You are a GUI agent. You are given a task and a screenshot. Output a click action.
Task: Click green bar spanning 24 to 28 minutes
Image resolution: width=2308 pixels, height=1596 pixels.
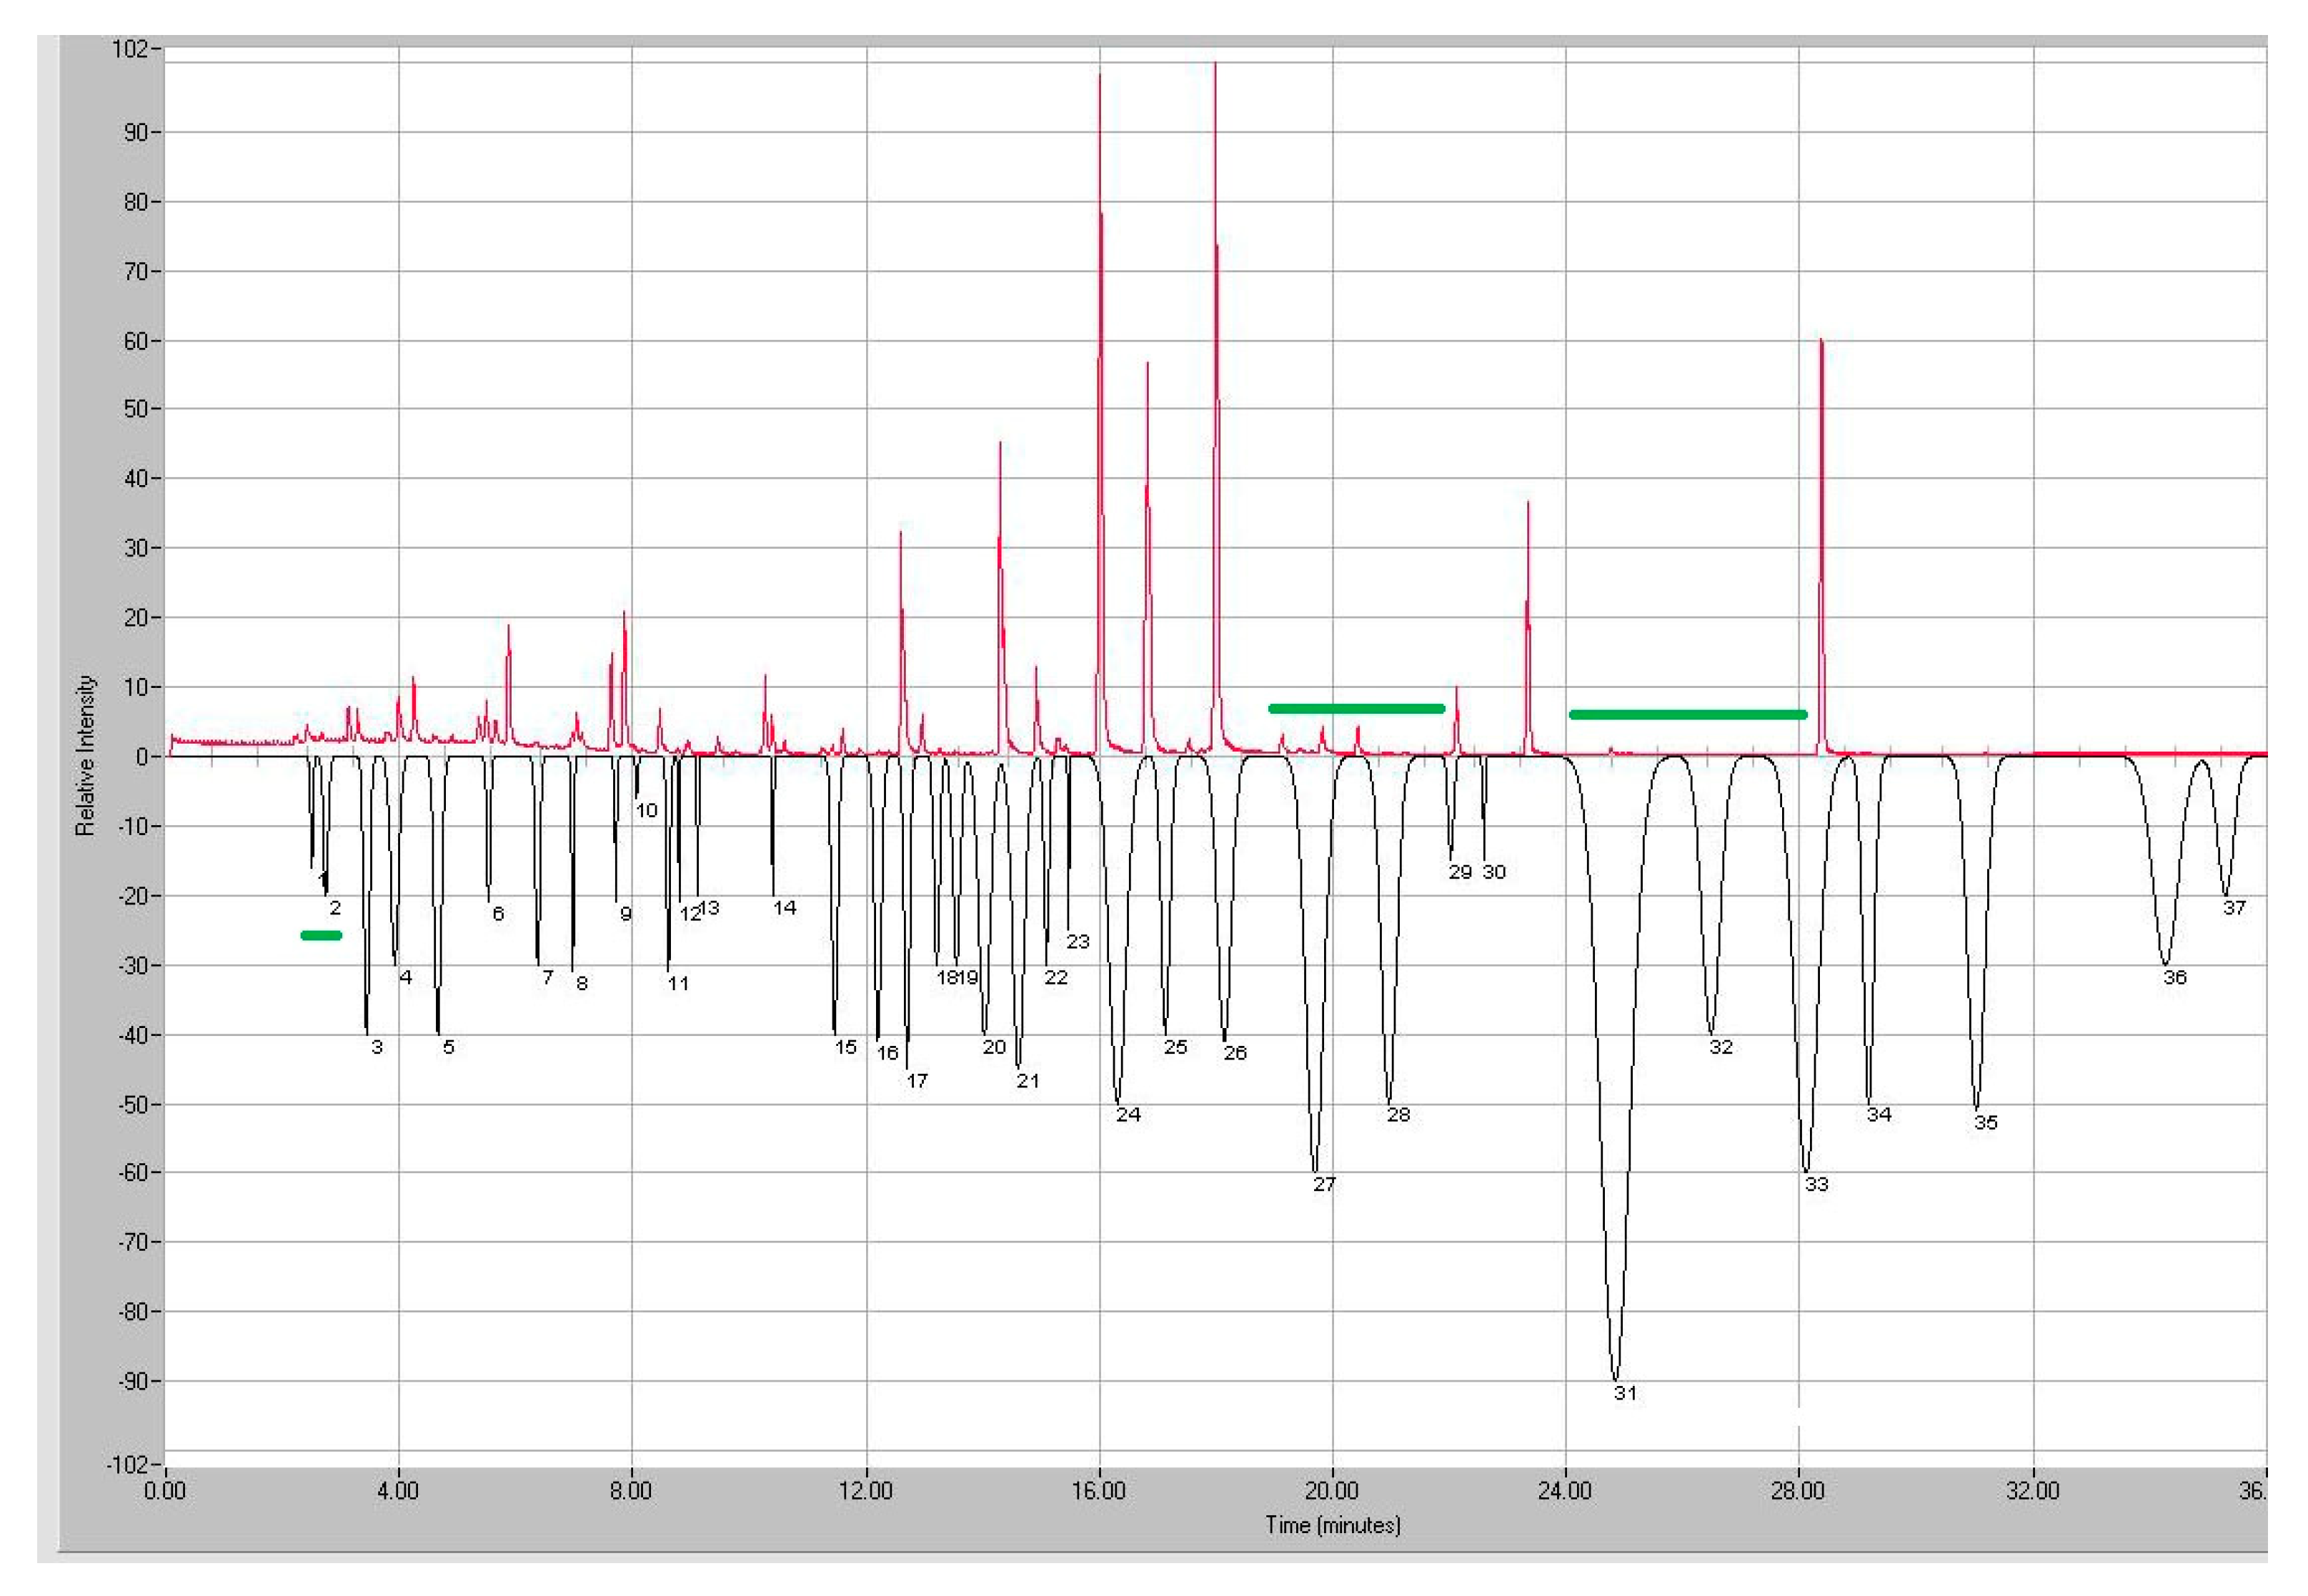click(x=1687, y=714)
